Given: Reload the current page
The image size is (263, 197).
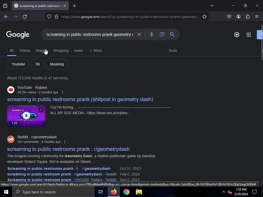Looking at the screenshot, I should (25, 17).
